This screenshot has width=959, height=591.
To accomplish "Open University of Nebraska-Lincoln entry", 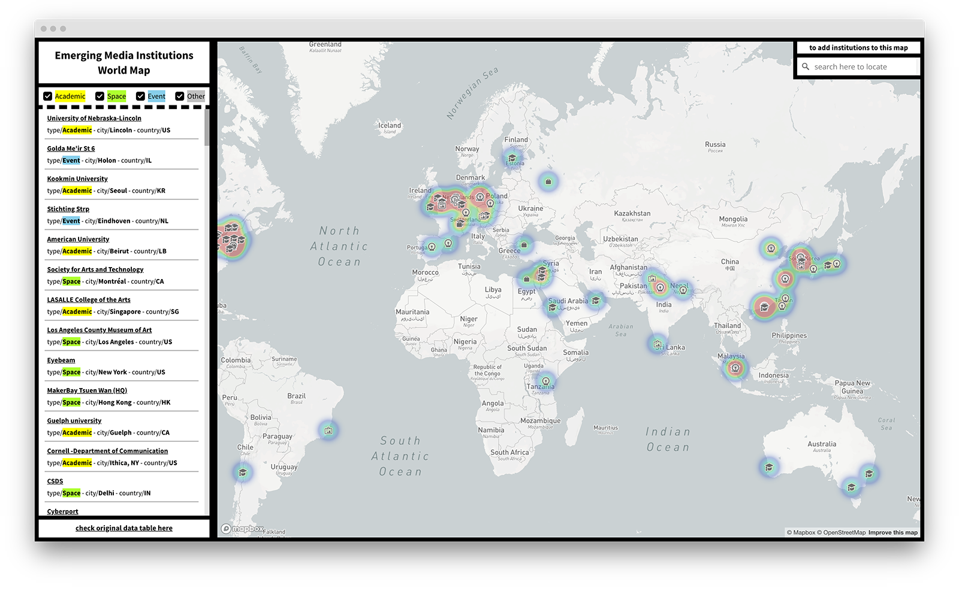I will [x=94, y=118].
